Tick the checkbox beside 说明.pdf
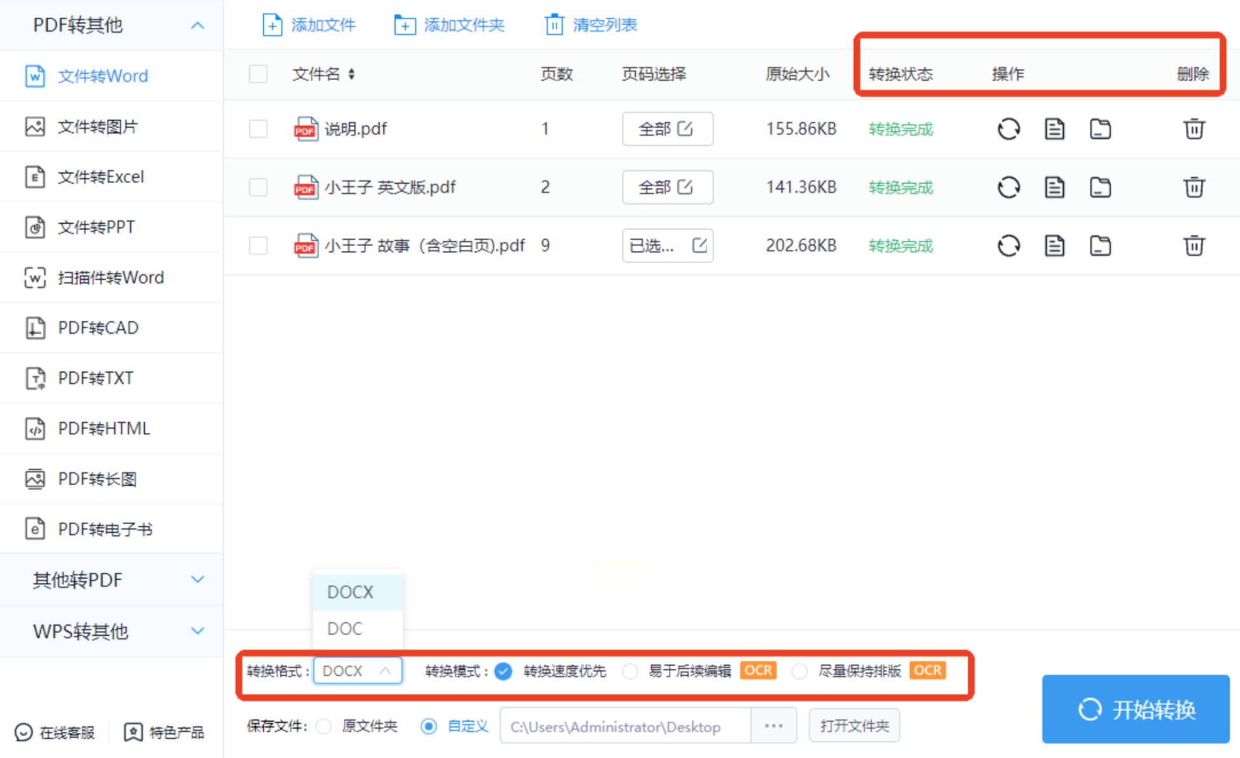This screenshot has height=758, width=1240. [x=258, y=129]
